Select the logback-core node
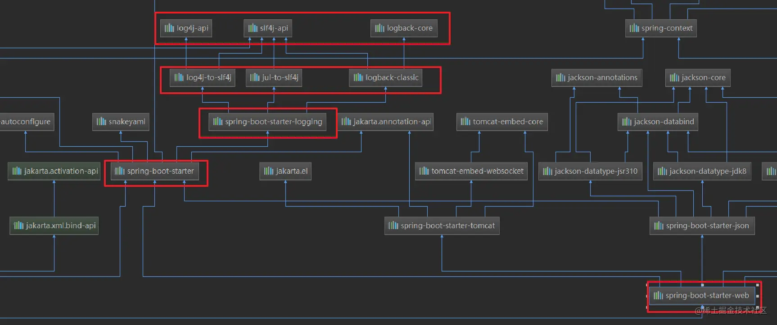 404,28
